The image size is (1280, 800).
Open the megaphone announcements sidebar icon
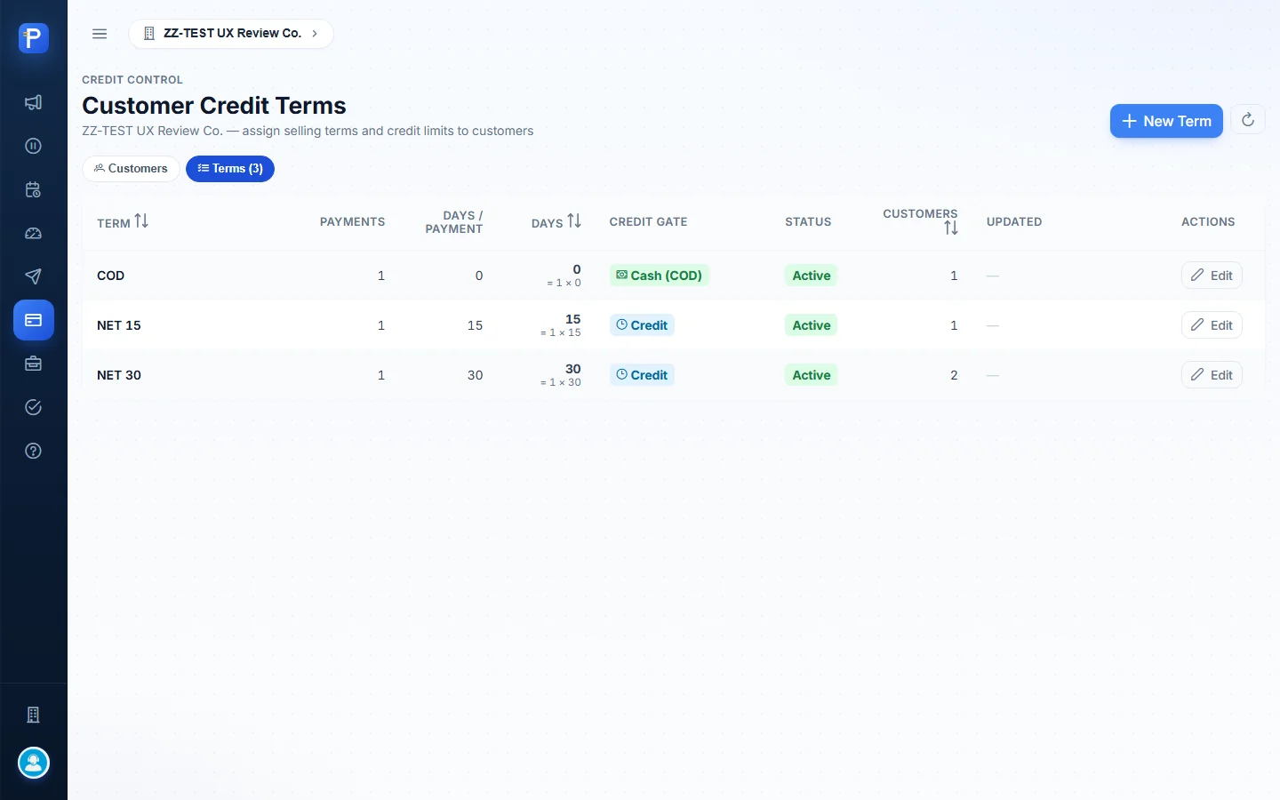pyautogui.click(x=34, y=102)
